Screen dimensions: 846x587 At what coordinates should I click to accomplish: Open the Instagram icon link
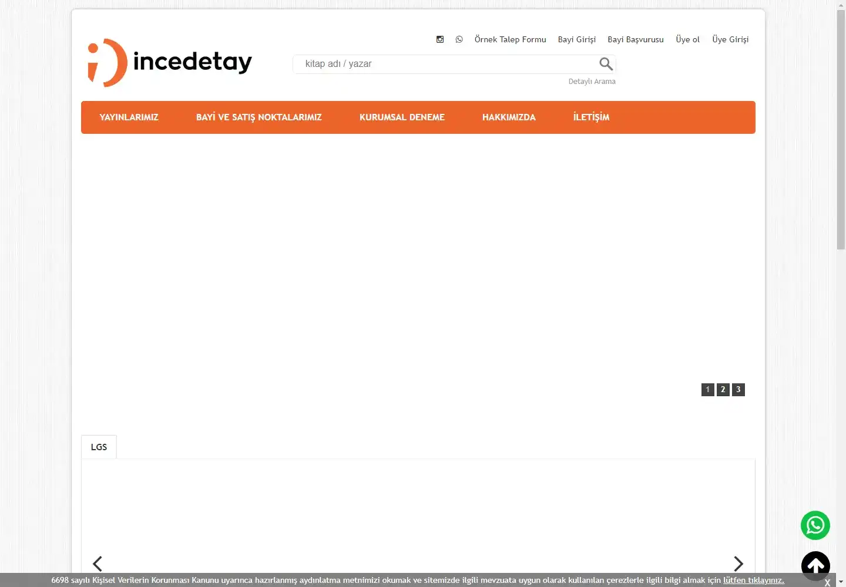[440, 39]
